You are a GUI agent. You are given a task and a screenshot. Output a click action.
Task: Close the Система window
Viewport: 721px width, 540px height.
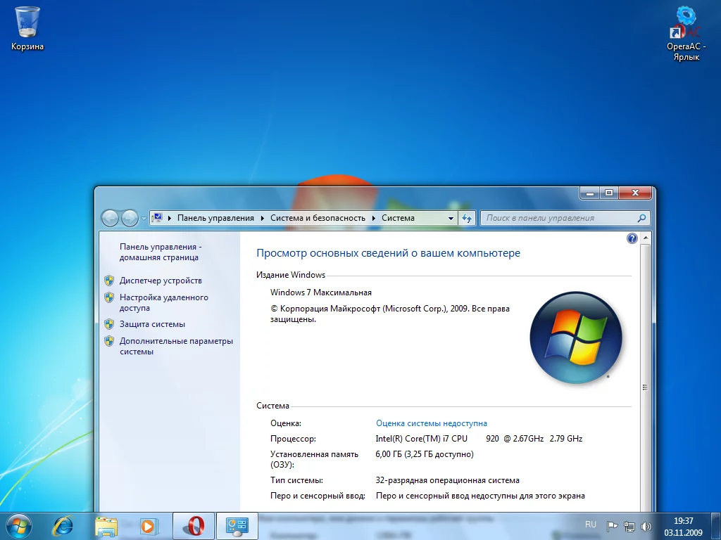coord(635,193)
